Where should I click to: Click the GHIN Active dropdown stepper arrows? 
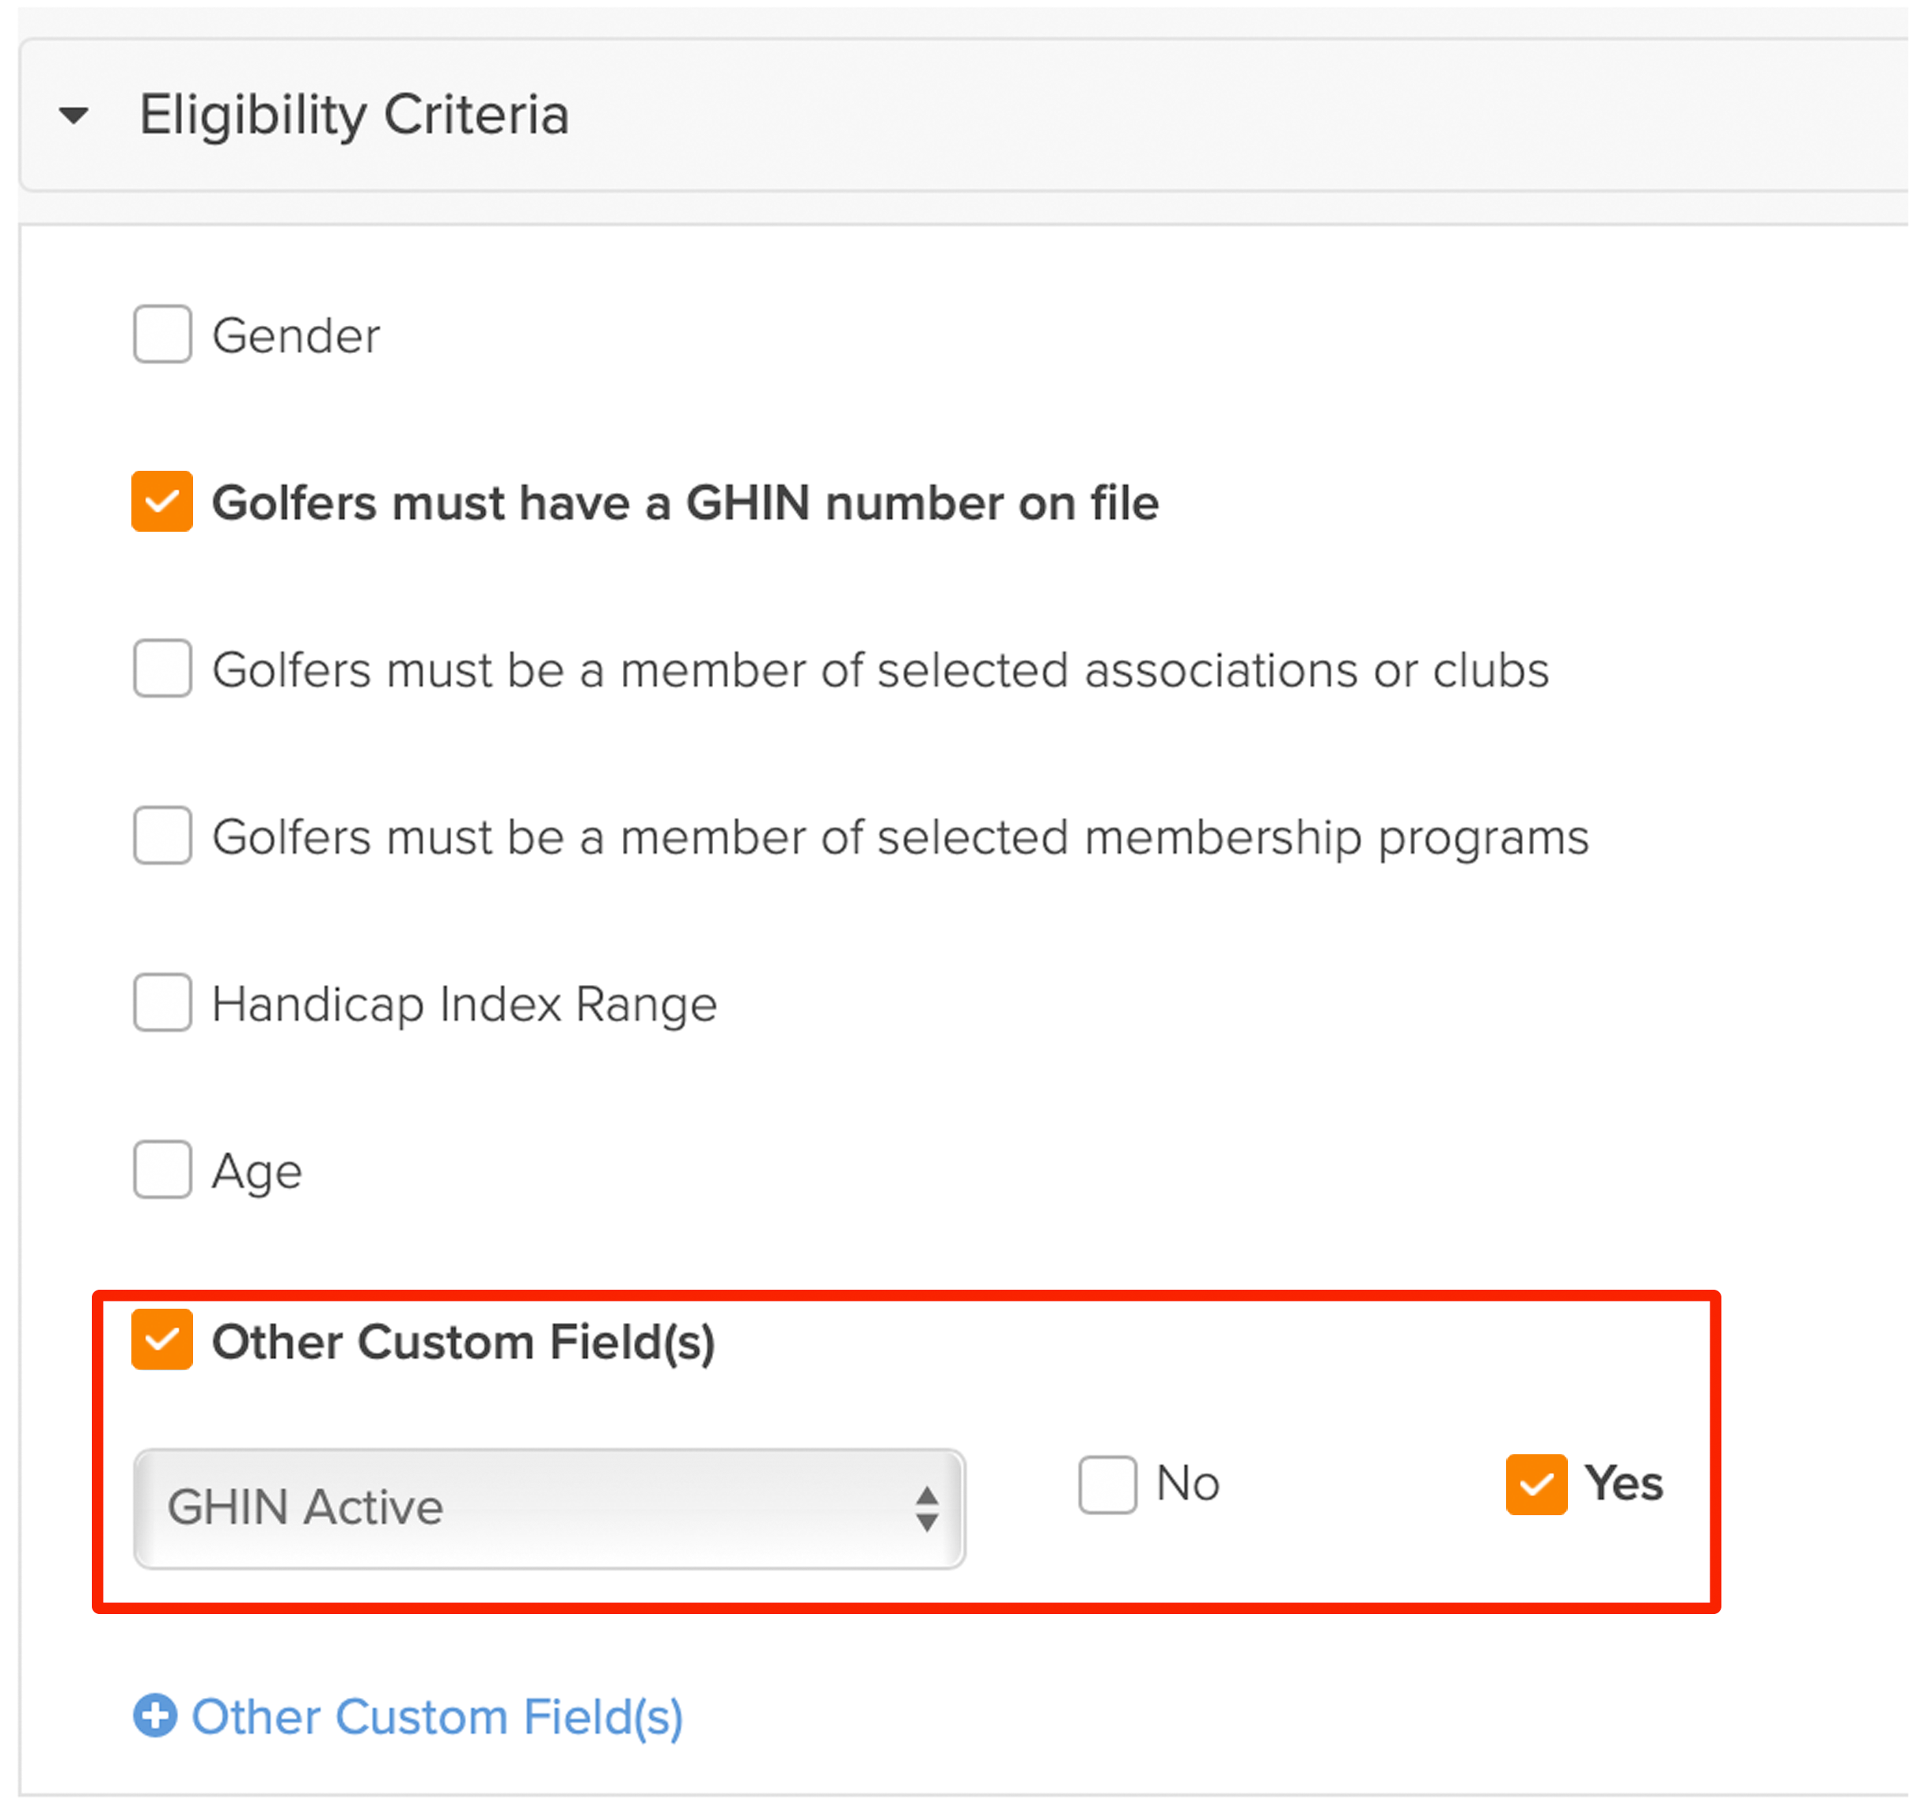[x=927, y=1509]
